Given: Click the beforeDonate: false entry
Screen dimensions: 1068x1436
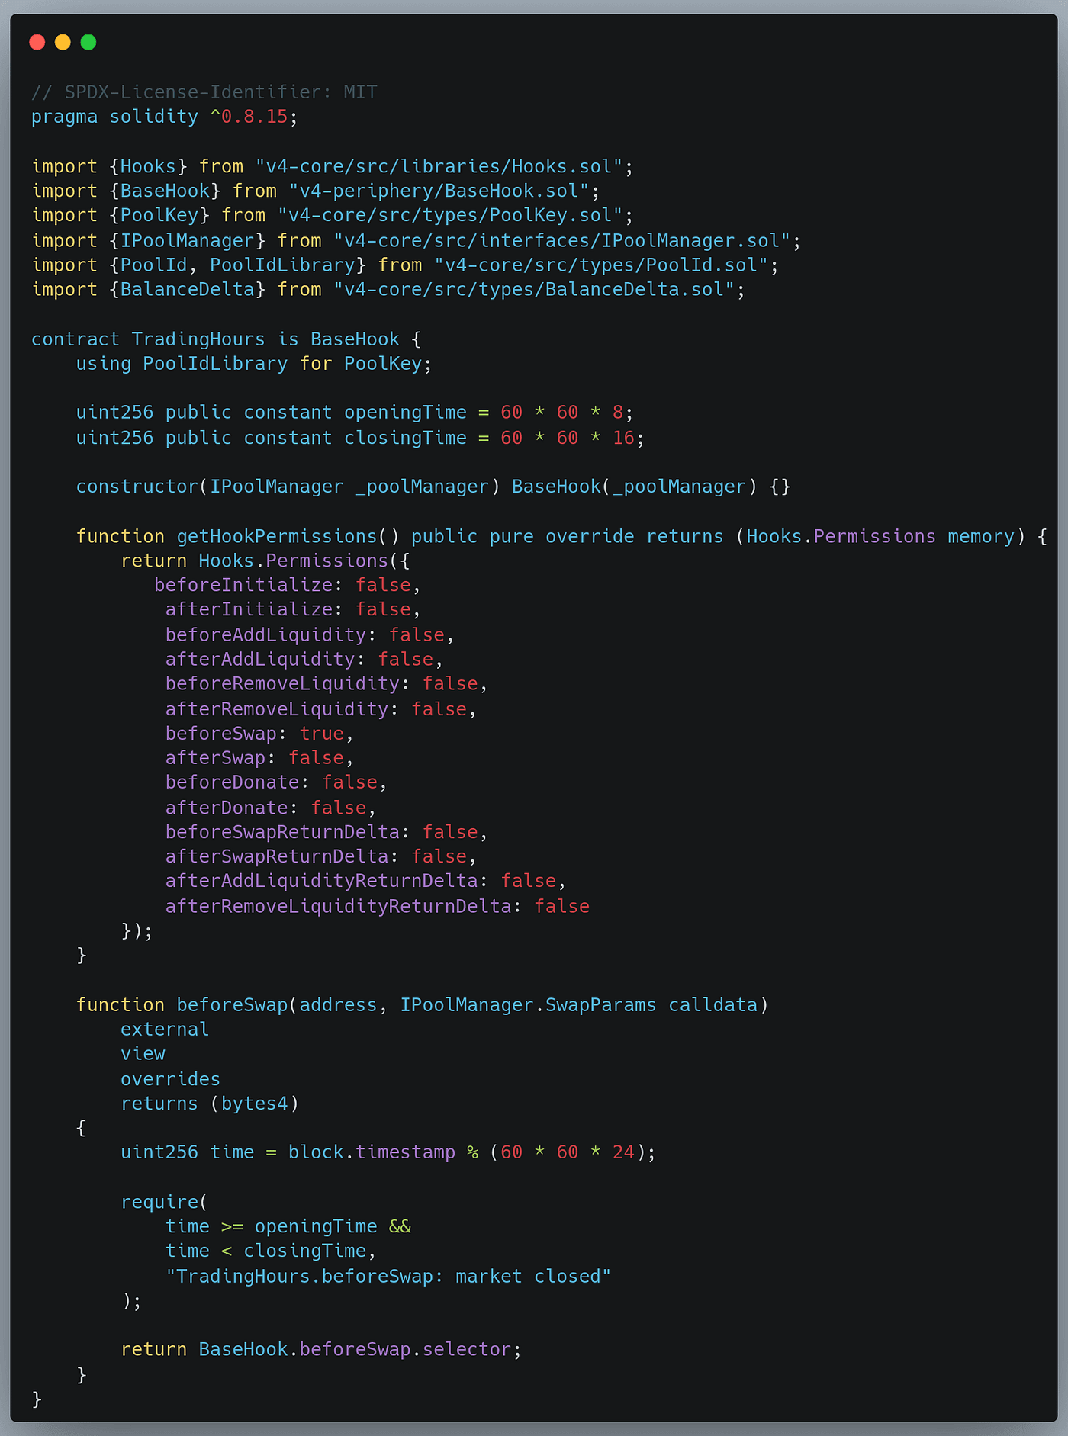Looking at the screenshot, I should tap(276, 782).
